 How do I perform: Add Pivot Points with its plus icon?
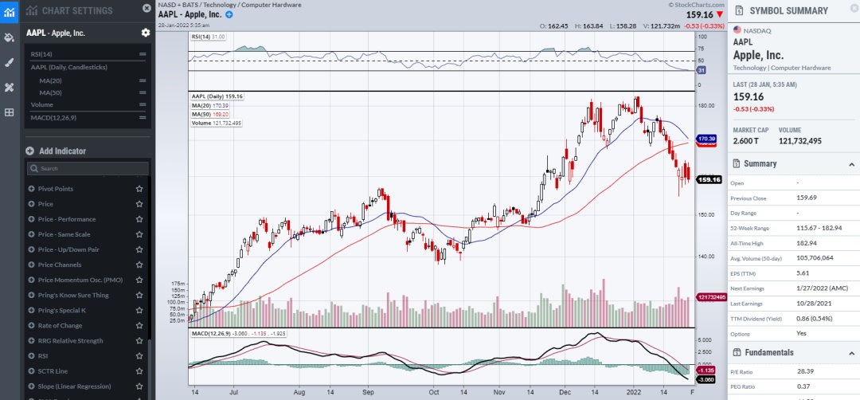click(31, 189)
